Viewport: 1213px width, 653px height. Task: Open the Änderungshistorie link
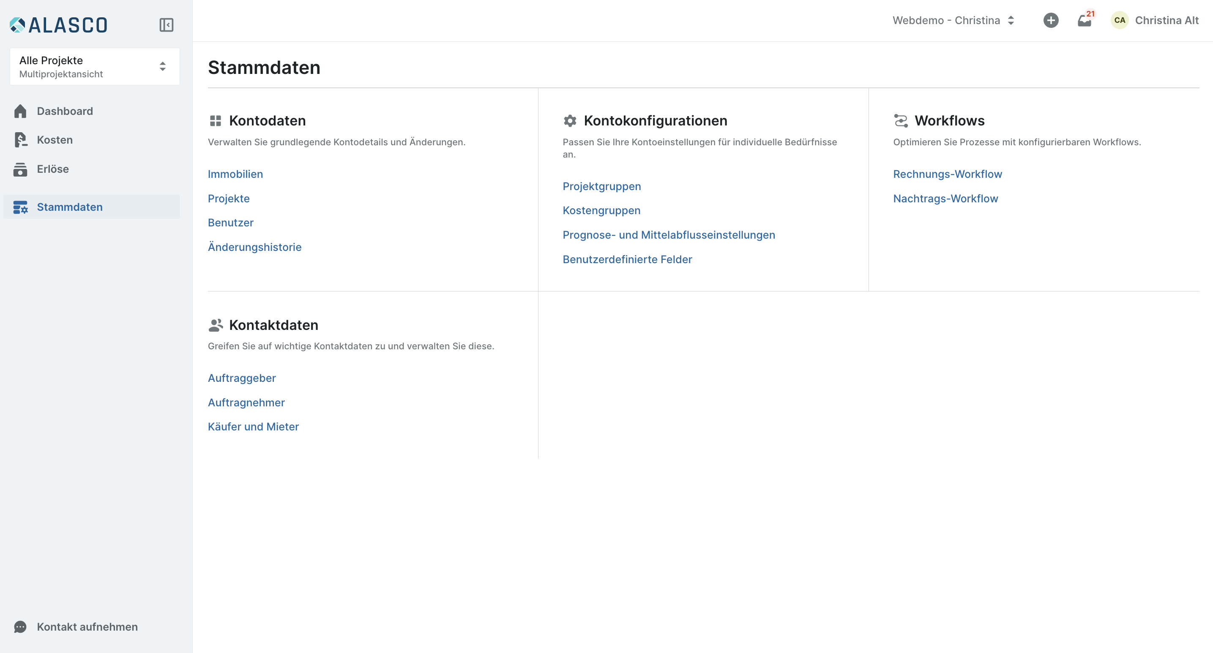(255, 247)
